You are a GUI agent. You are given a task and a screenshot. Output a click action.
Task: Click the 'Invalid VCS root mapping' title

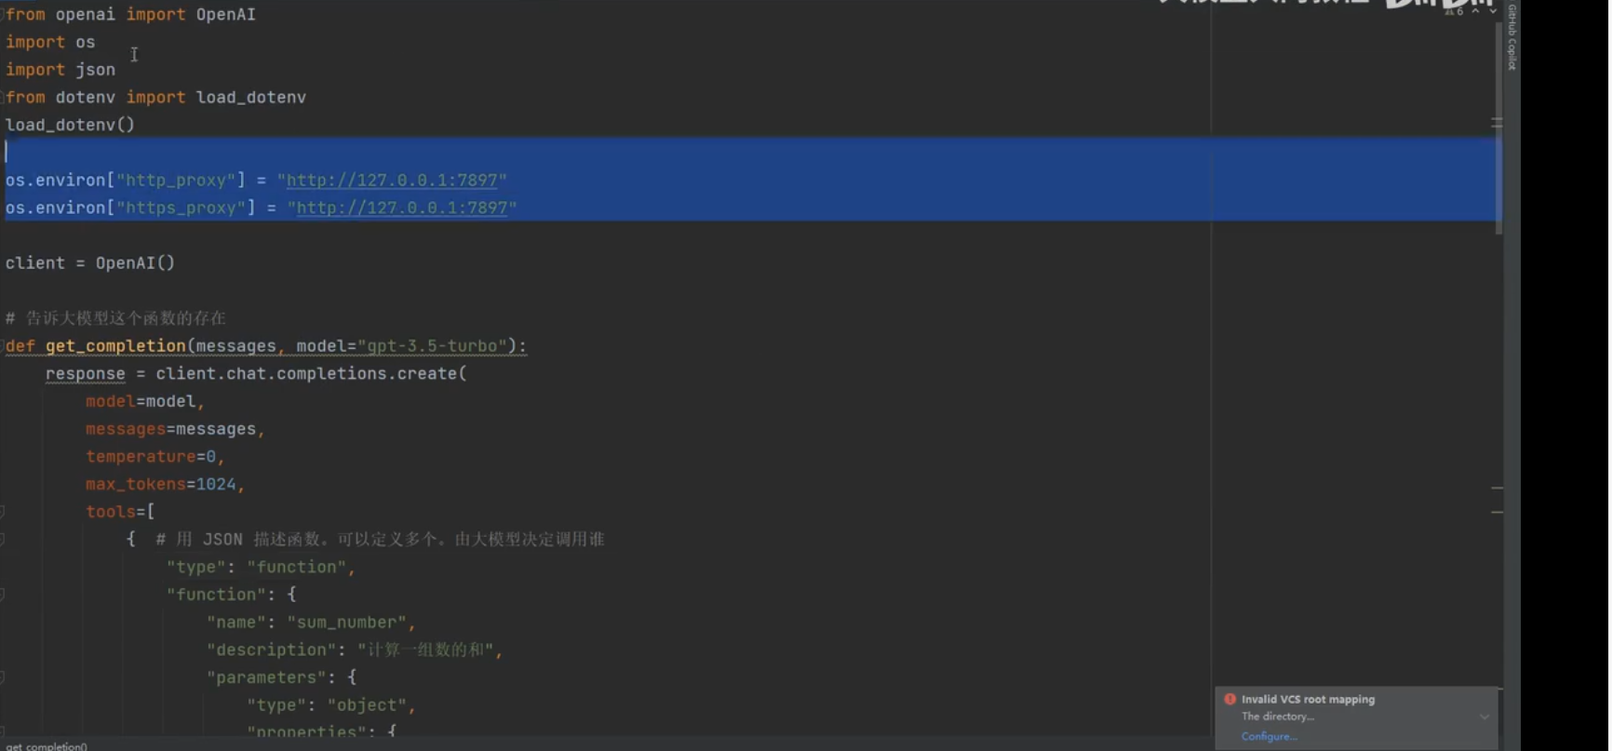[x=1308, y=699]
